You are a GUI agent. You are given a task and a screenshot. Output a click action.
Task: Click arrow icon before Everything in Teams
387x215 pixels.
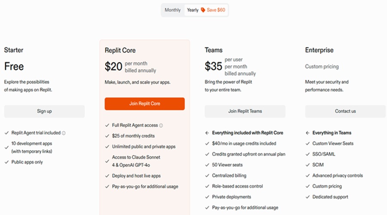pos(307,133)
